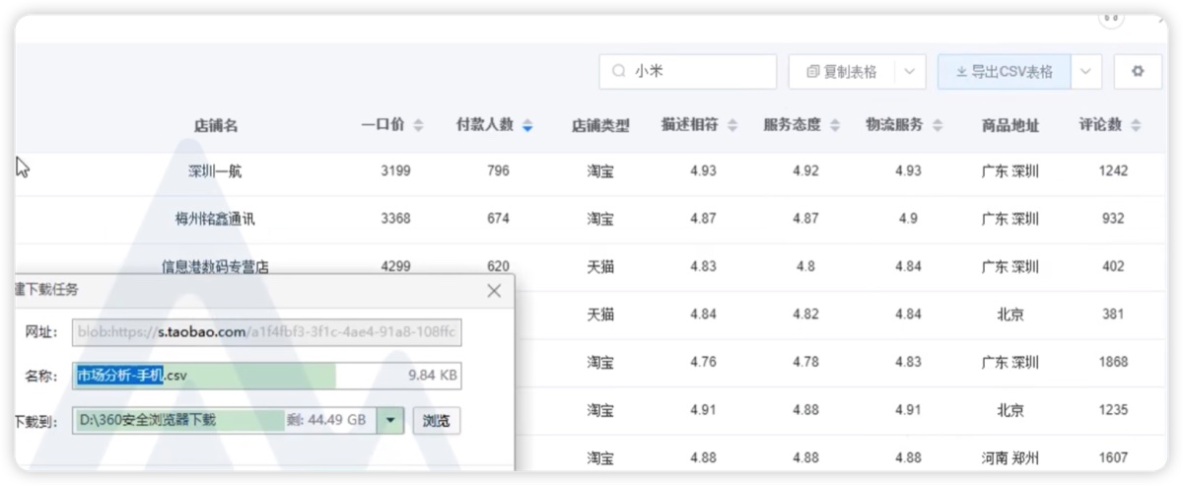Image resolution: width=1183 pixels, height=486 pixels.
Task: Click the price cell 3368
Action: [x=395, y=219]
